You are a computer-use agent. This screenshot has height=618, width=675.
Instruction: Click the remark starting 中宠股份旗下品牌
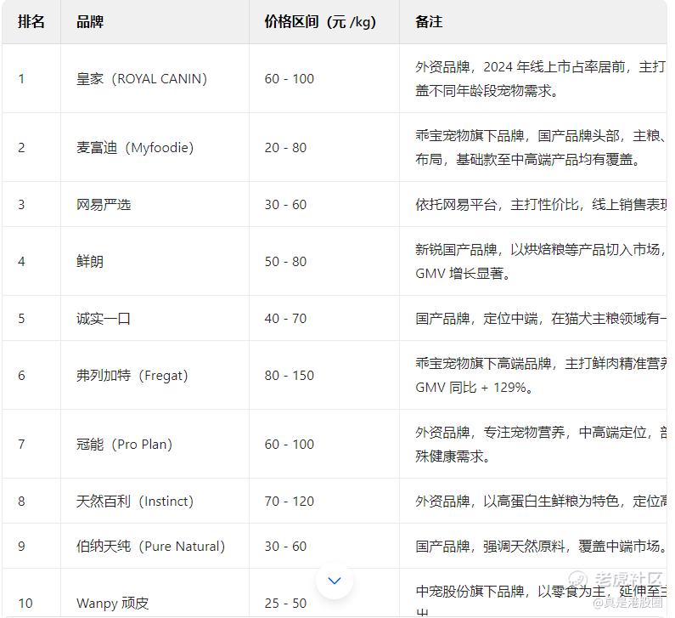[x=541, y=600]
